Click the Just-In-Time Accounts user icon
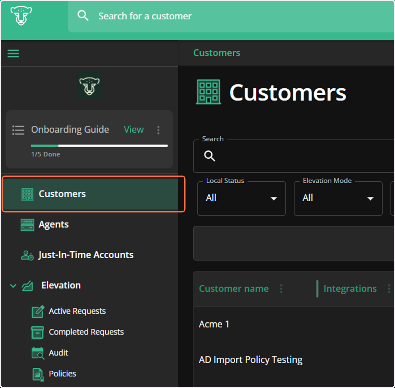 [x=27, y=255]
